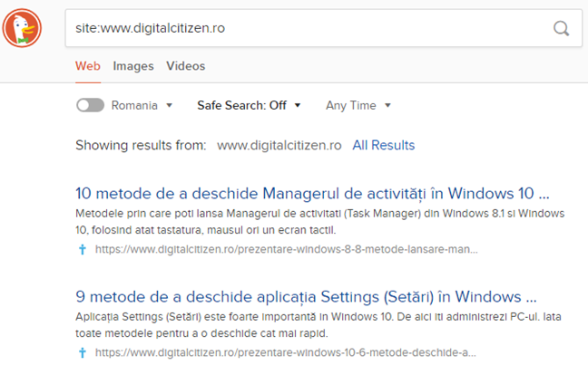Switch to the Images tab
The image size is (588, 365).
[133, 66]
